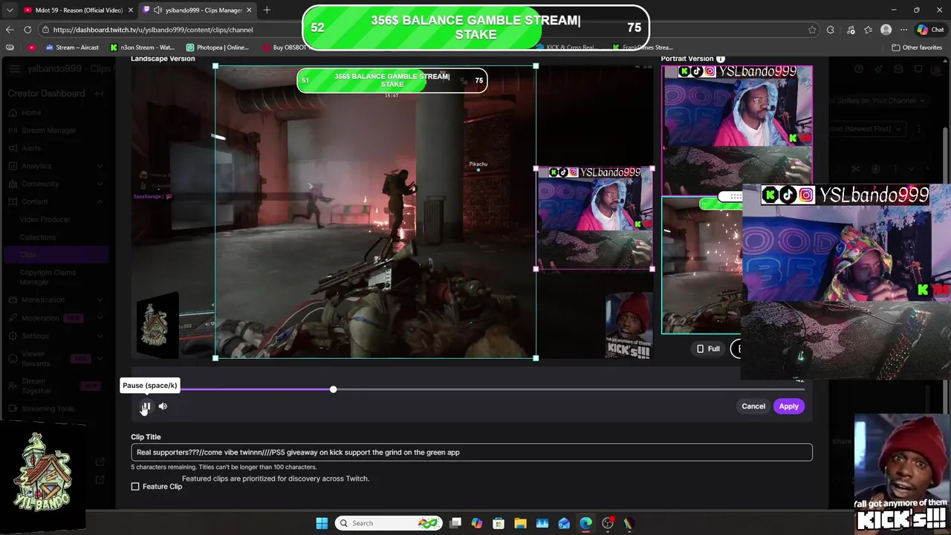Collapse the Creator Dashboard sidebar
This screenshot has width=951, height=535.
[100, 94]
